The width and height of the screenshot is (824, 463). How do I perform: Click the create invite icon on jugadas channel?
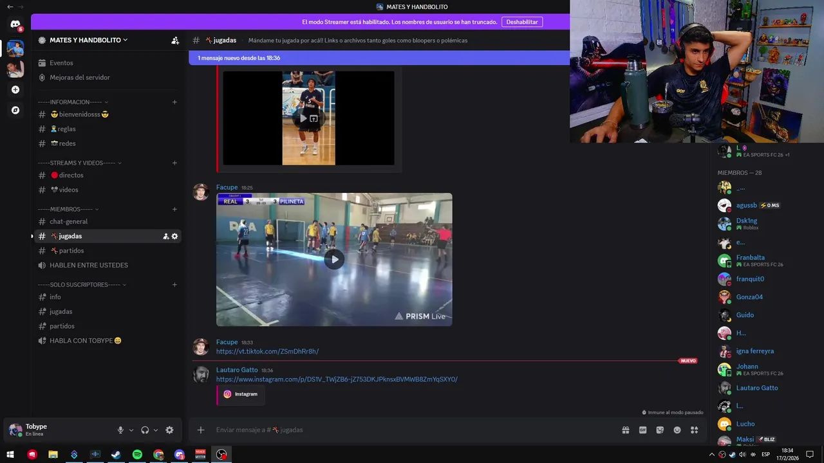coord(165,236)
